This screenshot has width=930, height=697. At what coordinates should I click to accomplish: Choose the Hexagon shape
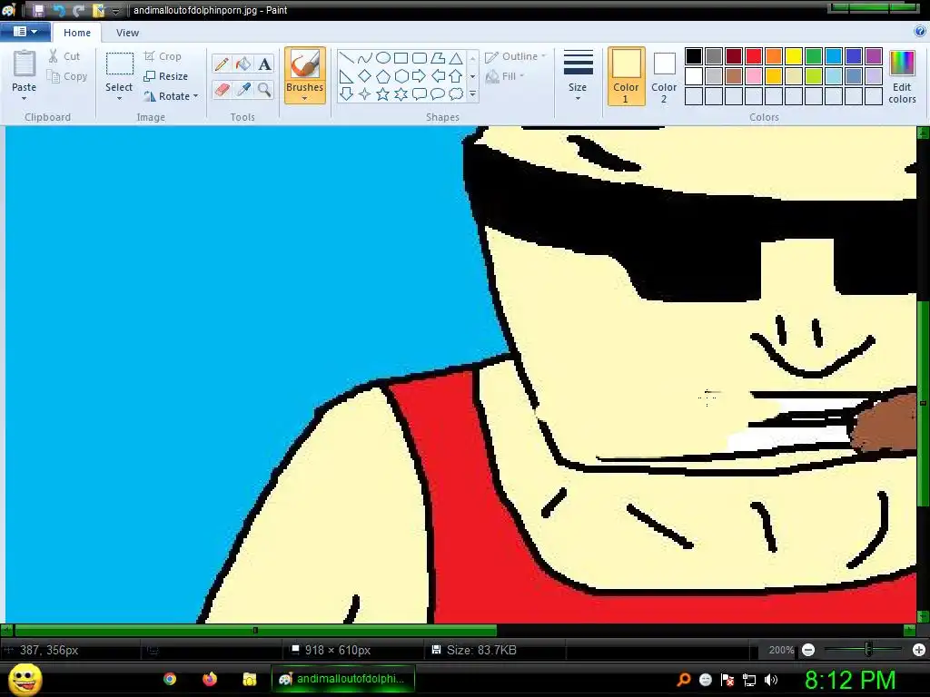[x=401, y=76]
